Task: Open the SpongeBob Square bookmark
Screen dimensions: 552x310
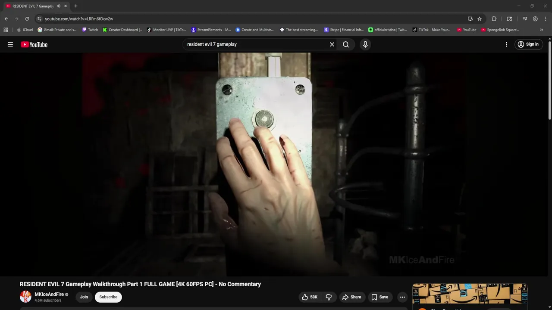Action: (x=500, y=30)
